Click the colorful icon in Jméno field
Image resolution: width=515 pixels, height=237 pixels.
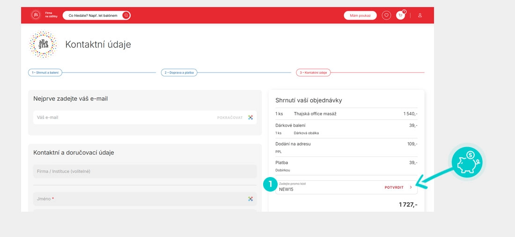point(250,199)
